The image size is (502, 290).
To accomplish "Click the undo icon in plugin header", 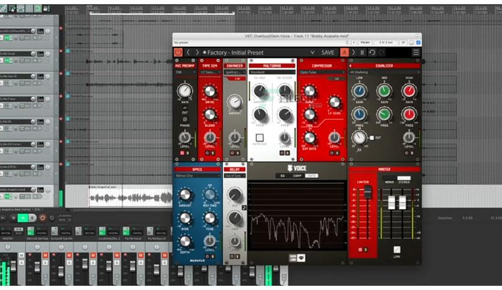I will [372, 52].
